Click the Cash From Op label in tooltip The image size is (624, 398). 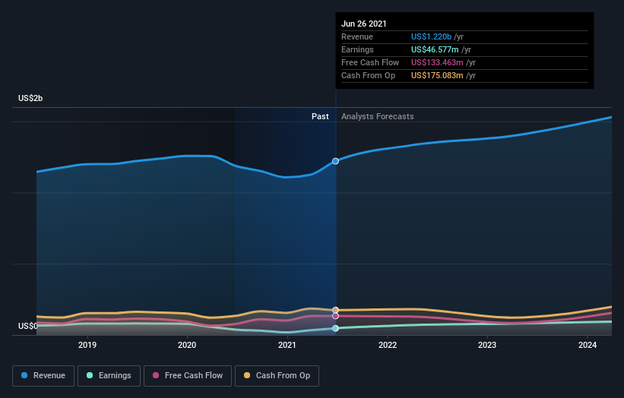[x=368, y=75]
